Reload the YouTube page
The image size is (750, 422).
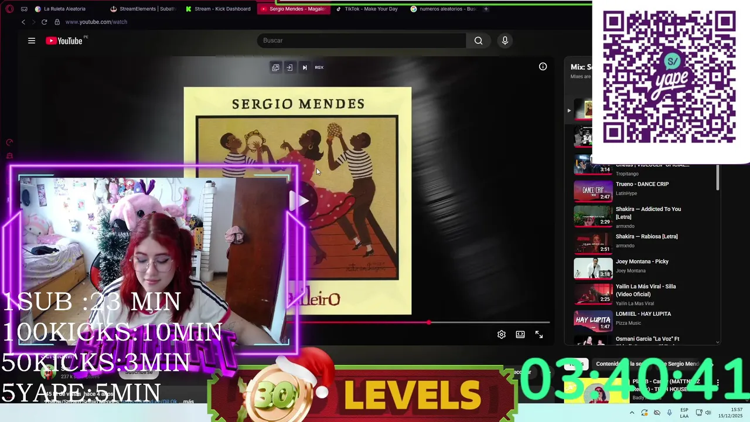click(44, 22)
